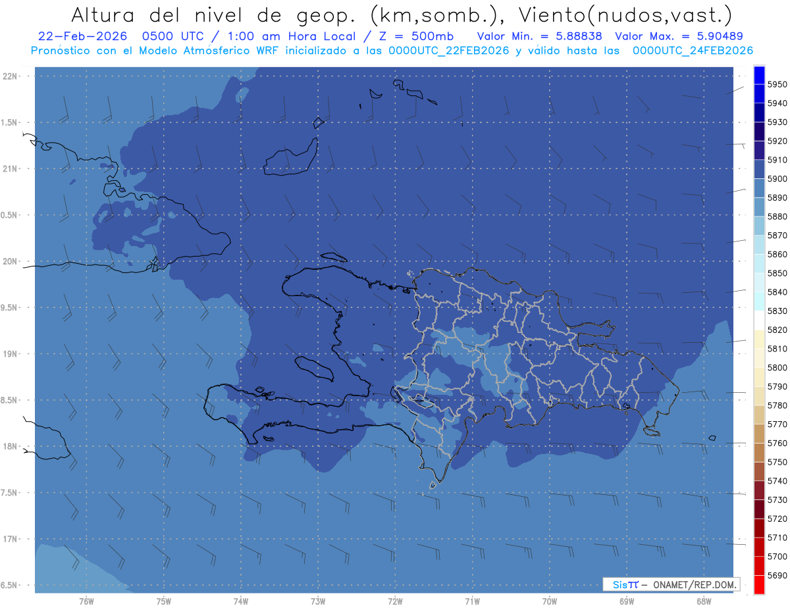Screen dimensions: 790x610
Task: Click the legend value 5750
Action: click(x=777, y=462)
